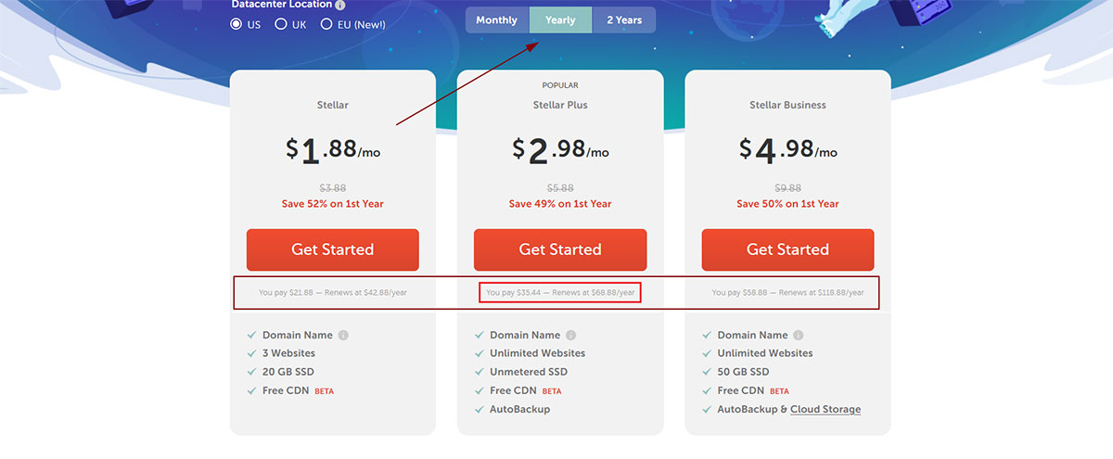1113x459 pixels.
Task: Click the Stellar Business plan title
Action: pyautogui.click(x=787, y=105)
